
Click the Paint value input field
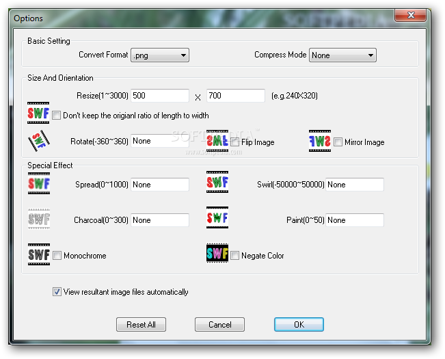(355, 220)
